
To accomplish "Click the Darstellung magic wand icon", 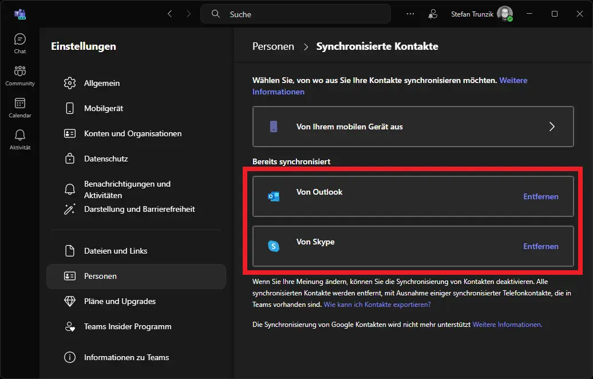I will tap(70, 209).
